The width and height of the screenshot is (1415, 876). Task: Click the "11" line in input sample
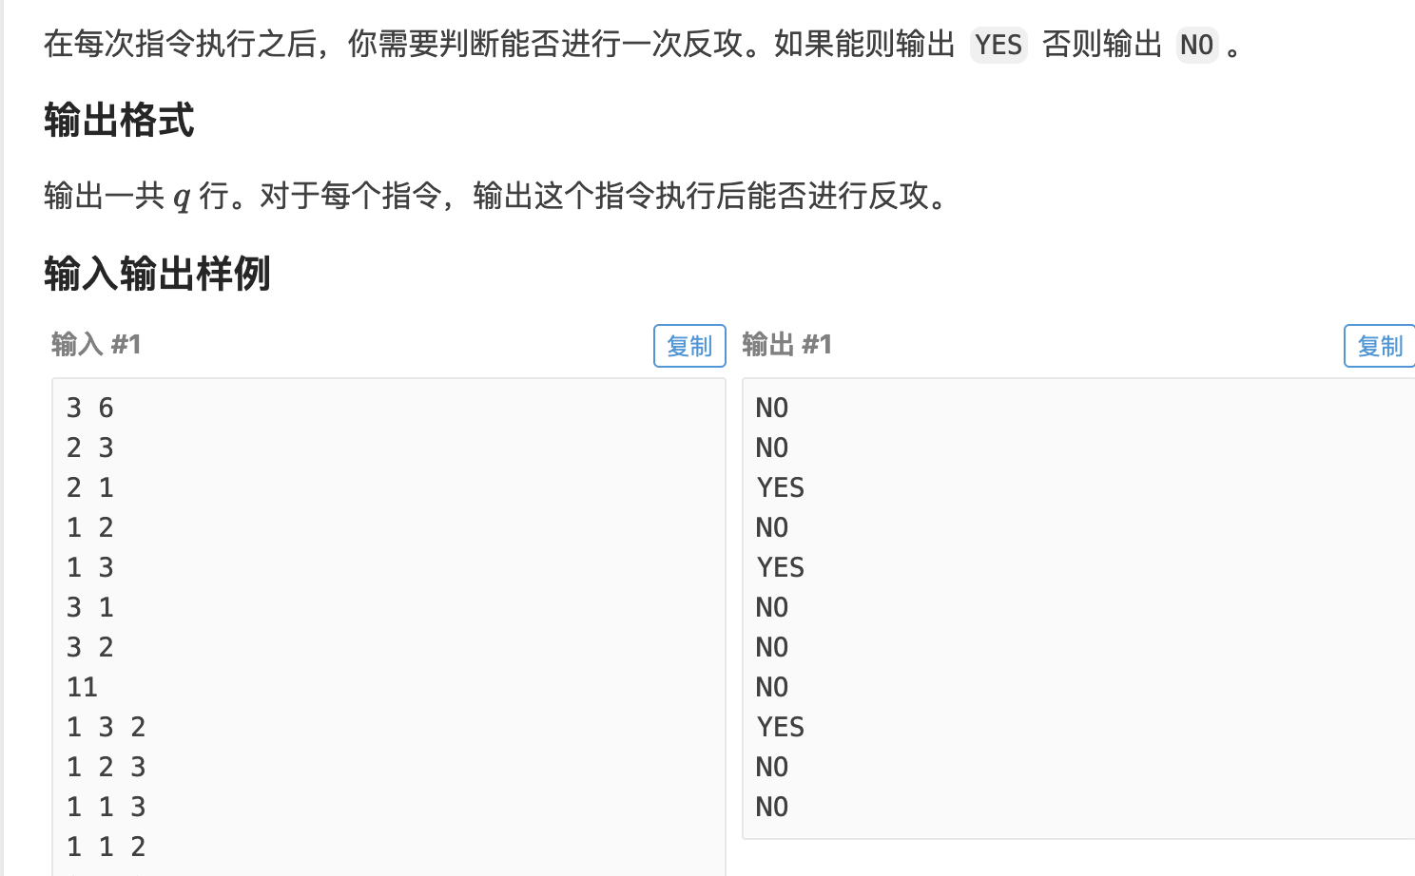pos(83,687)
